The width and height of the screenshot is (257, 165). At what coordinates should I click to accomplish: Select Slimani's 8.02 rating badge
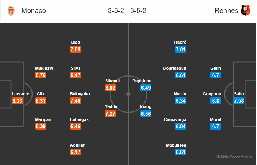110,88
